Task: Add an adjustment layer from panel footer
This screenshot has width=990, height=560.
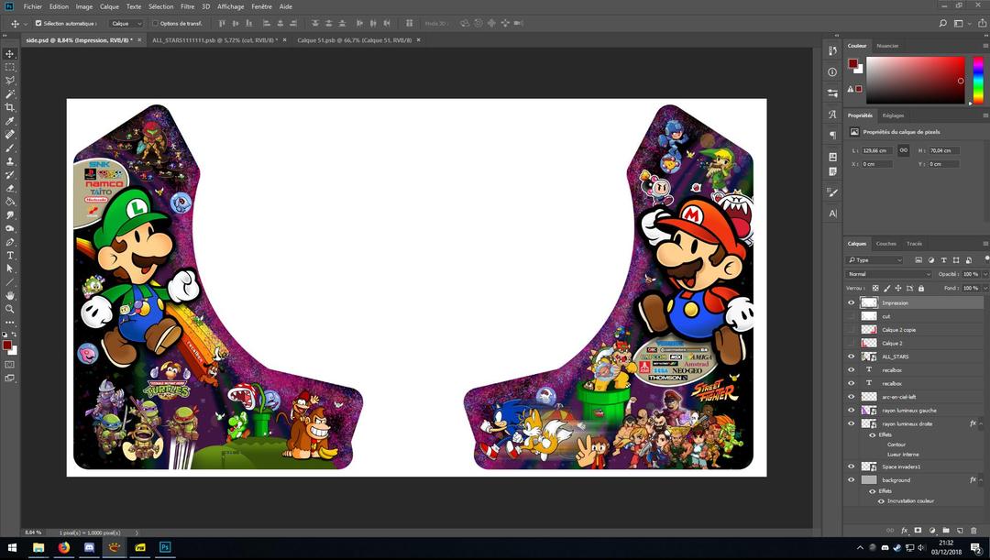Action: [x=932, y=531]
